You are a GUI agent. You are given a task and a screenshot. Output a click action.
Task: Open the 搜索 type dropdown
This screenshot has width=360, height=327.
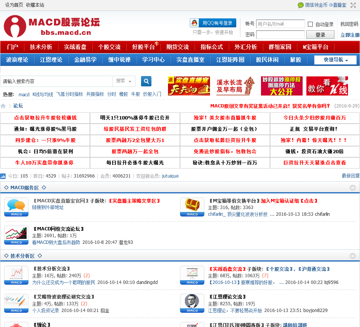tap(124, 81)
